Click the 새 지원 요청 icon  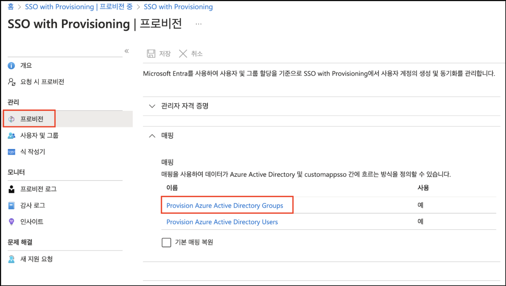click(x=12, y=259)
